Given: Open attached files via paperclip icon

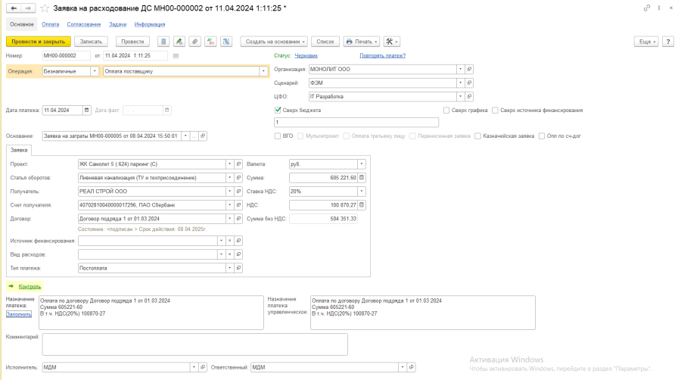Looking at the screenshot, I should tap(194, 42).
